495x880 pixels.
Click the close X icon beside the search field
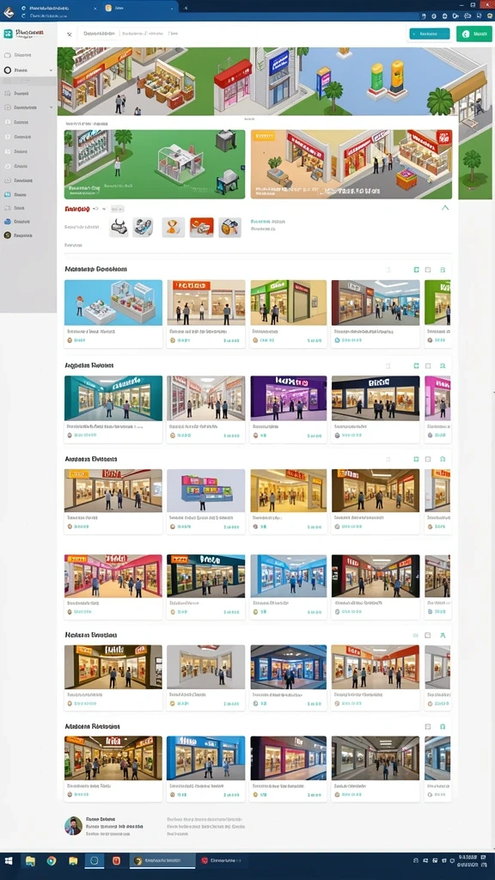(x=70, y=34)
